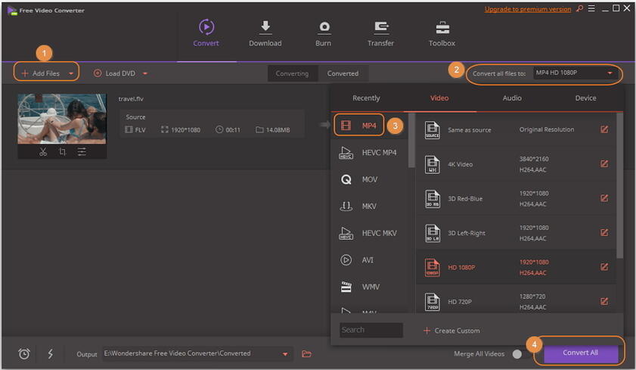Open the Download section

(x=265, y=33)
